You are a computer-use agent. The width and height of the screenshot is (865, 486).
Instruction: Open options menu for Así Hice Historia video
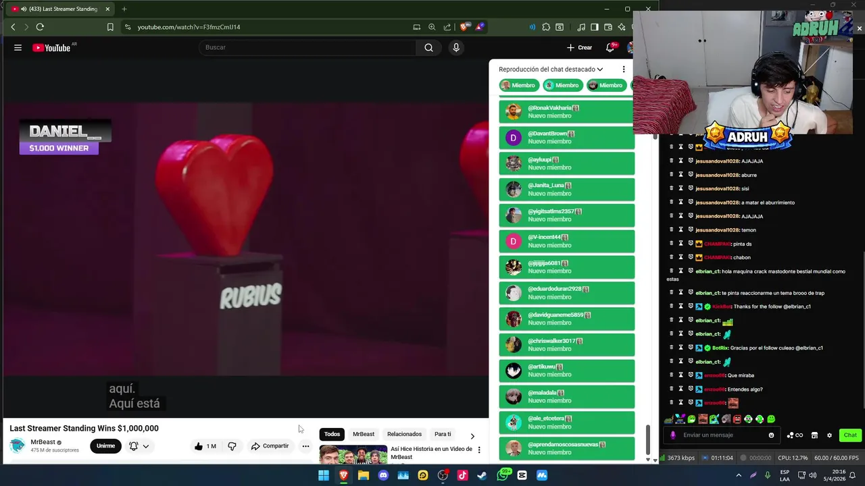pyautogui.click(x=479, y=450)
